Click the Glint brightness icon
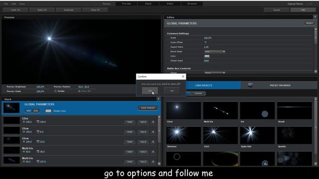Image resolution: width=319 pixels, height=179 pixels. tap(24, 122)
